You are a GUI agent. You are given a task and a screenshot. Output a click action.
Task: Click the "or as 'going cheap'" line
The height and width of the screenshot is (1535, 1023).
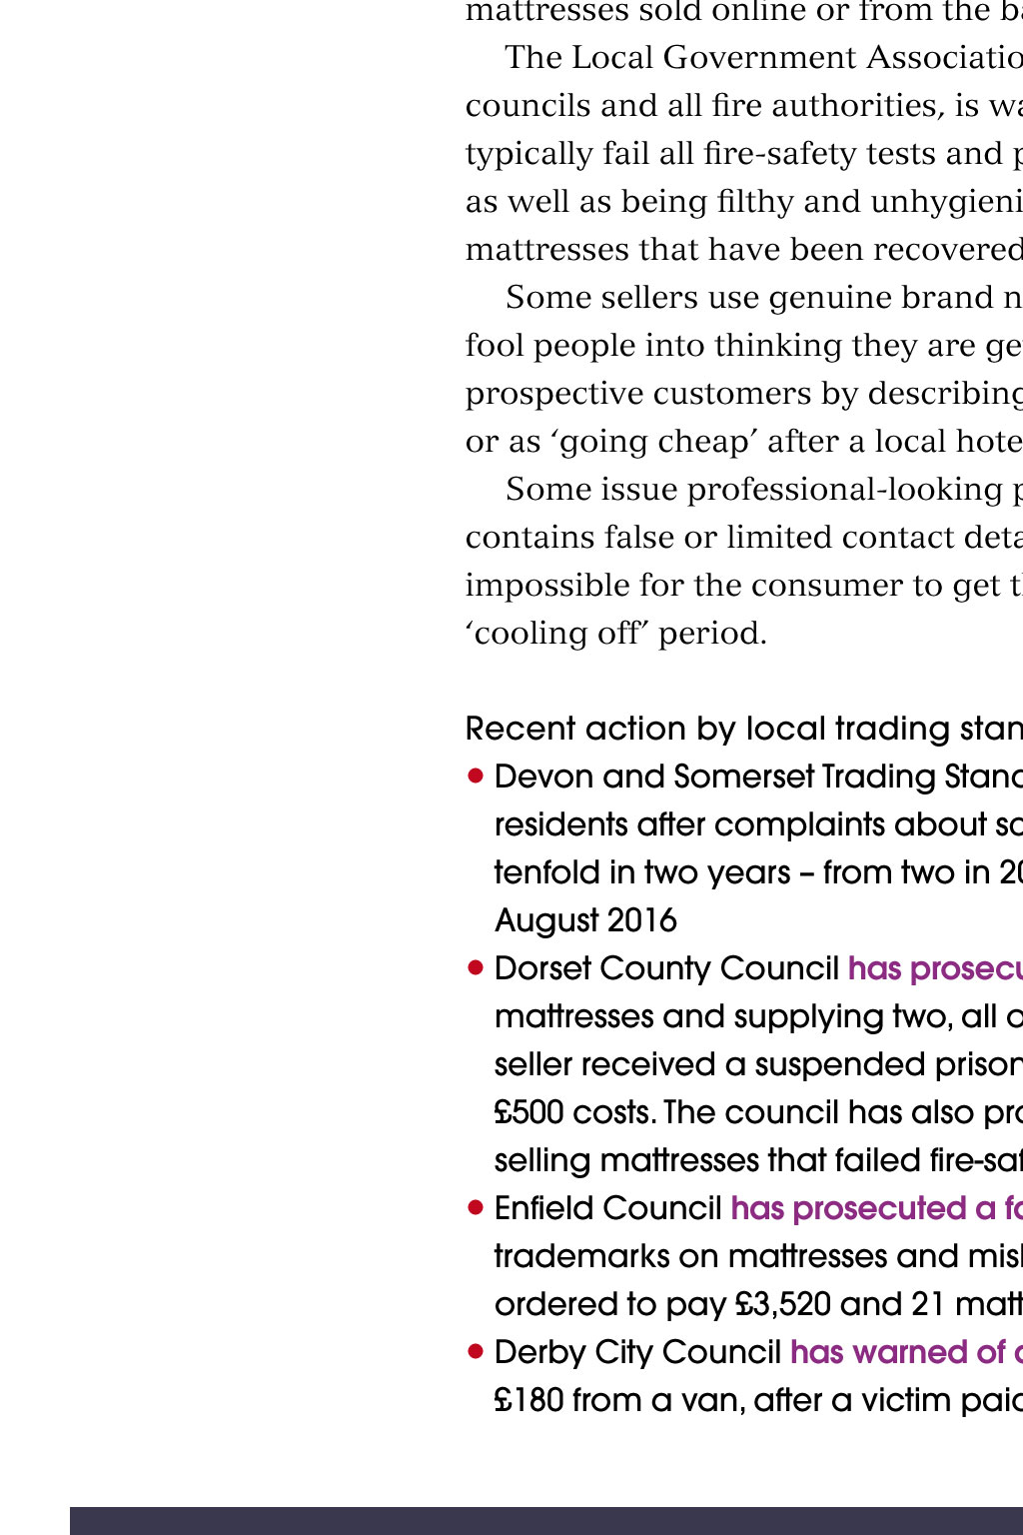743,441
